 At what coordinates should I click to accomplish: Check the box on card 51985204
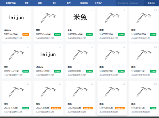coord(124,47)
